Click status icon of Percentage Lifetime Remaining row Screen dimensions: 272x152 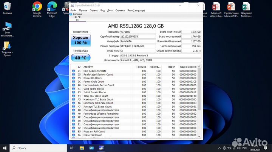(x=74, y=114)
